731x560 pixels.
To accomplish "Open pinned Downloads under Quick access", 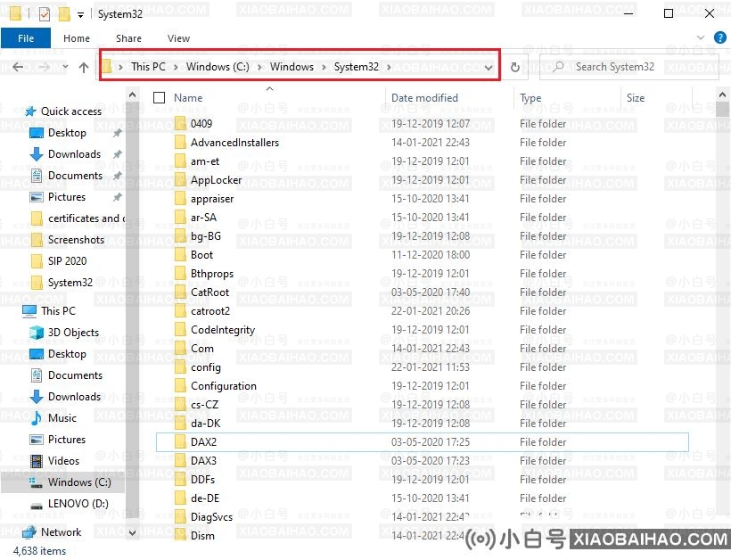I will (74, 154).
